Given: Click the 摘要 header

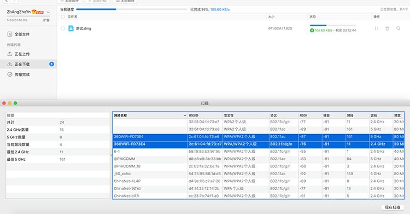Looking at the screenshot, I should (x=58, y=115).
